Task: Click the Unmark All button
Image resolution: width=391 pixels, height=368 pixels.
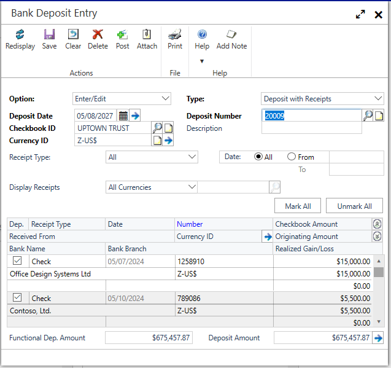Action: (x=354, y=206)
